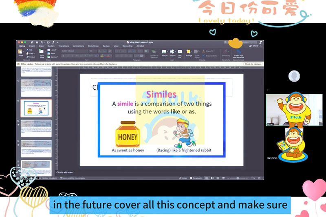Click the Share button
326x217 pixels.
254,46
